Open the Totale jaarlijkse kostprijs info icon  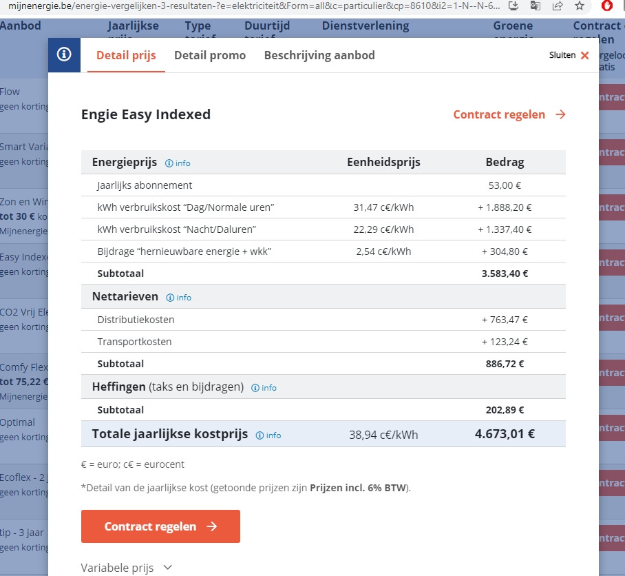[268, 435]
